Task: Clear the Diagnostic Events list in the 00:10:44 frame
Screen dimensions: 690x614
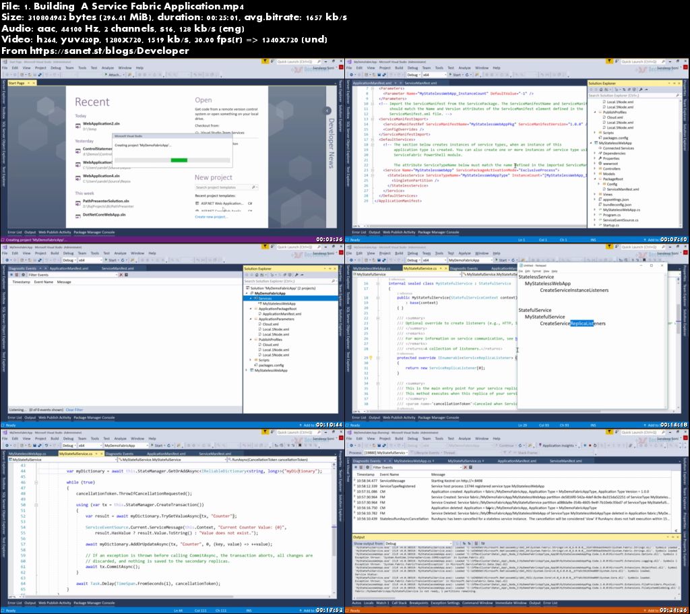Action: click(x=18, y=275)
